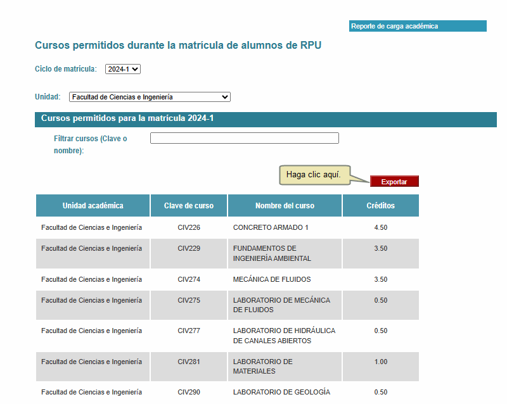Click course LABORATORIO DE HIDRÁULICA DE CANALES ABIERTOS
507x404 pixels.
coord(284,336)
